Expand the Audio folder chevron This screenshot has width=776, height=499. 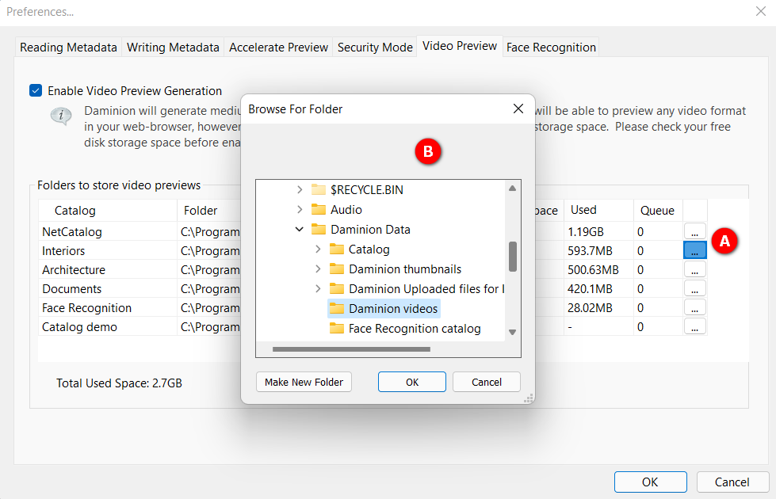300,210
